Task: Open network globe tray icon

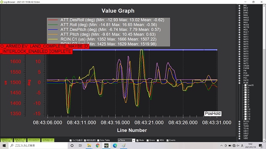Action: 234,146
